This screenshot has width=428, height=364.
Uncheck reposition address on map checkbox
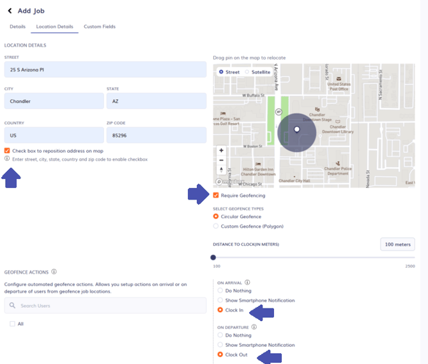(7, 150)
